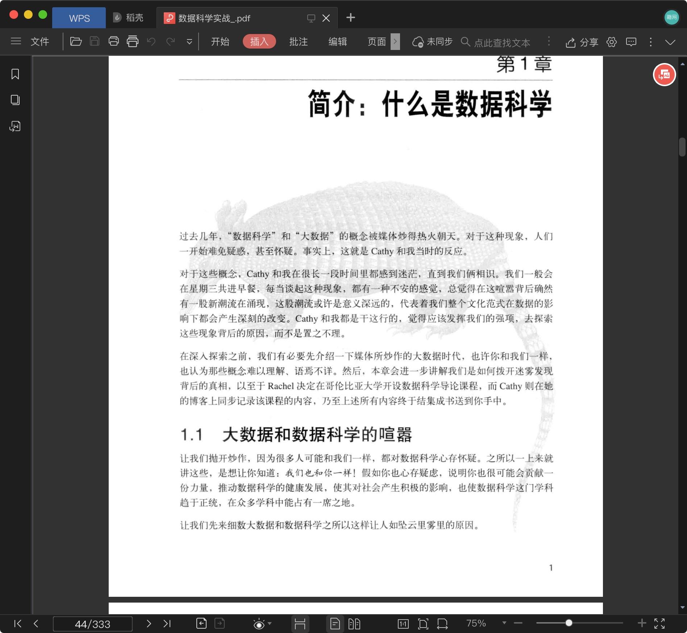Show more ribbon tabs with right chevron
The width and height of the screenshot is (687, 633).
395,42
